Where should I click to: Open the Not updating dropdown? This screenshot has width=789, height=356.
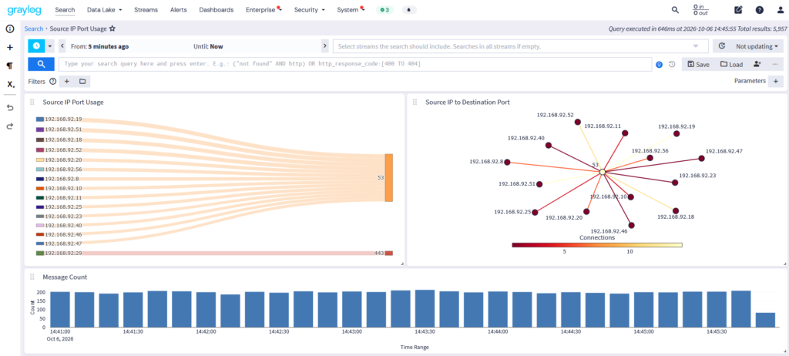tap(757, 46)
